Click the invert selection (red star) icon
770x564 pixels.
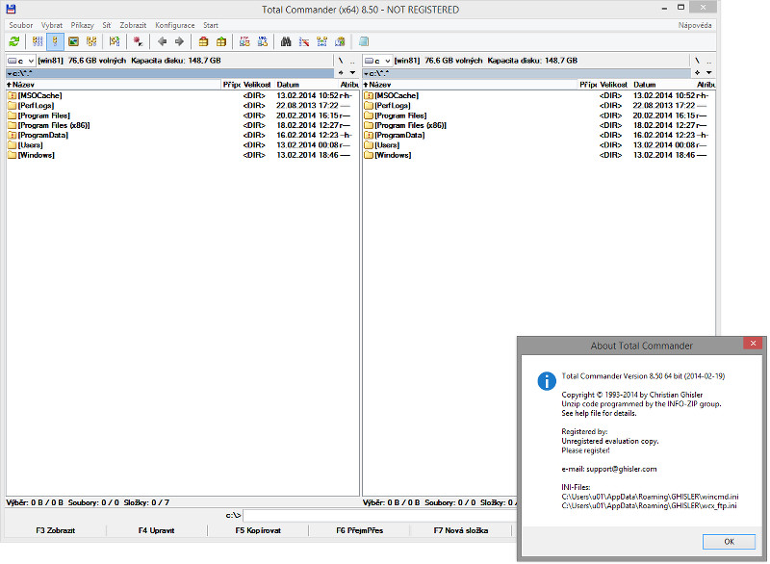pyautogui.click(x=138, y=41)
